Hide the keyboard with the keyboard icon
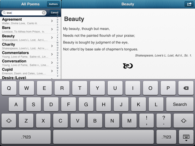 (x=186, y=137)
